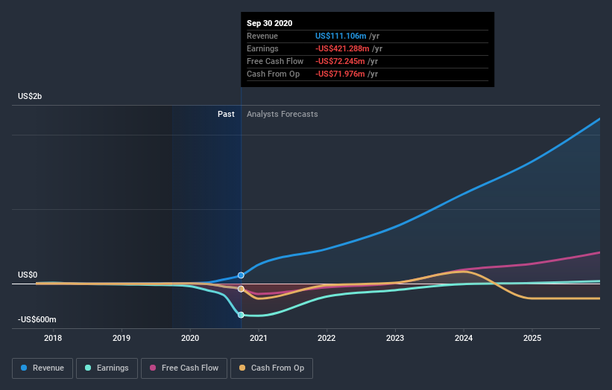Click the Sep 30 2020 tooltip header
612x390 pixels.
tap(269, 23)
